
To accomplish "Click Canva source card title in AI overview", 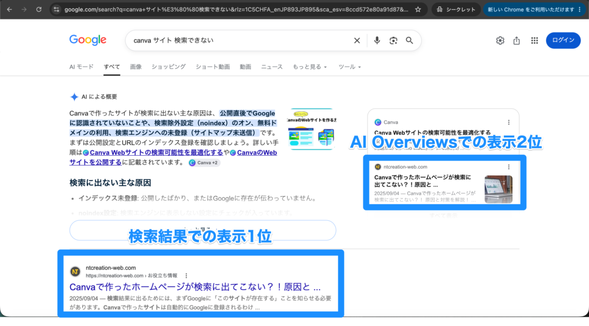I will (x=433, y=133).
